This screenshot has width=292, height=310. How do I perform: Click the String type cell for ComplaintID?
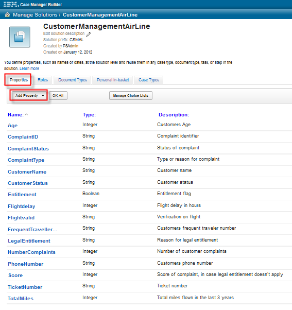89,136
